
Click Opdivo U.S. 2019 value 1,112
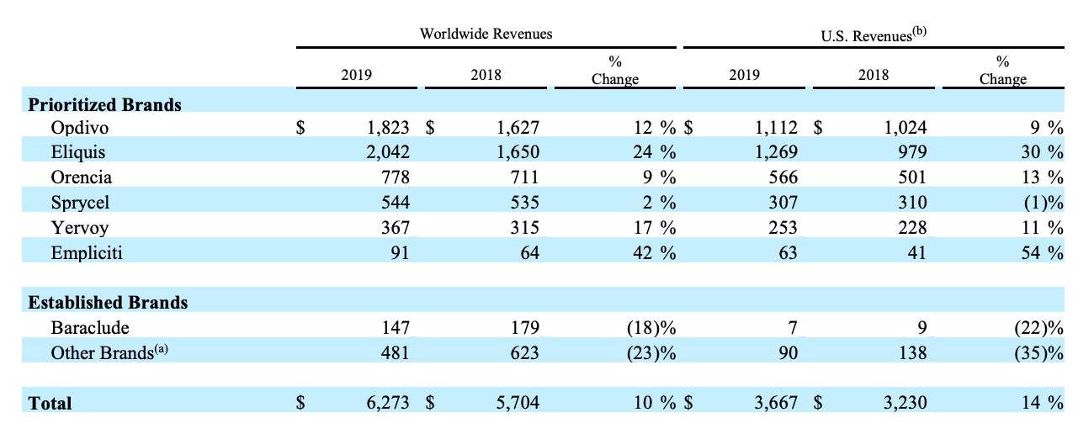pyautogui.click(x=777, y=129)
